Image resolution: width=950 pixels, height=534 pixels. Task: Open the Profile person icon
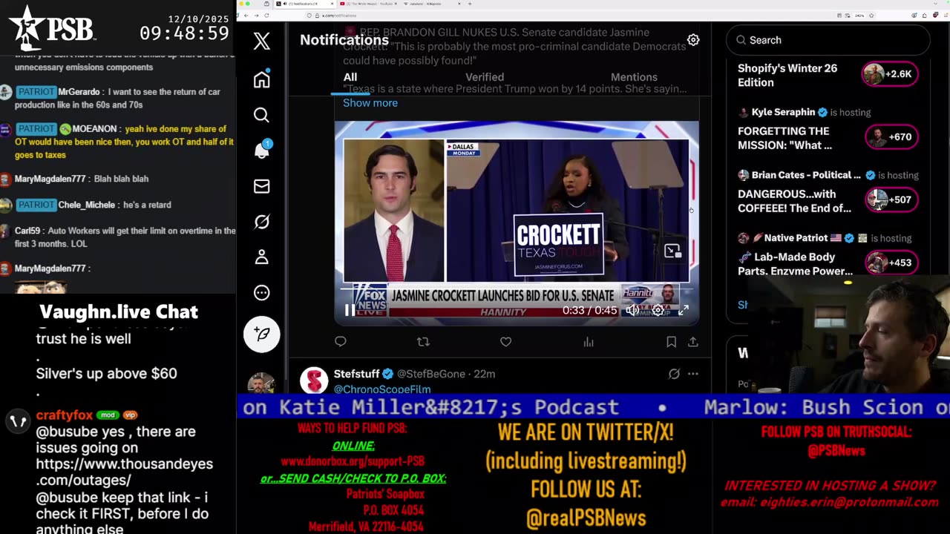point(261,257)
